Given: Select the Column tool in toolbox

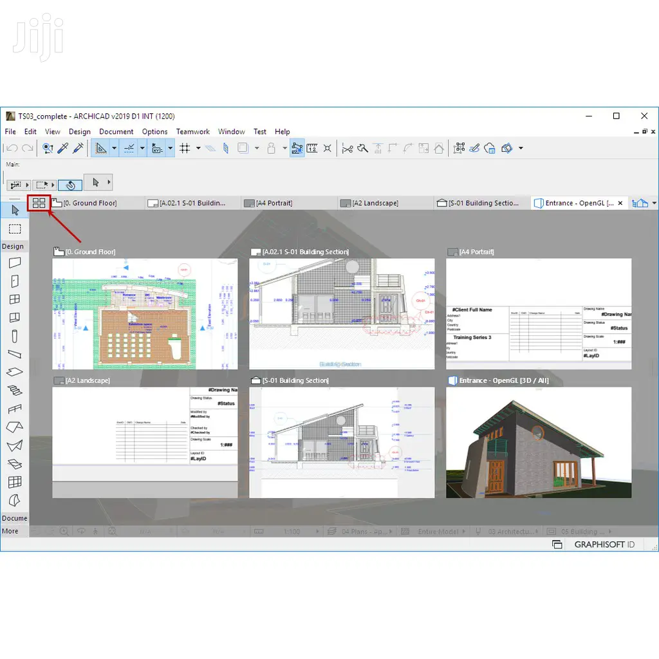Looking at the screenshot, I should click(15, 336).
